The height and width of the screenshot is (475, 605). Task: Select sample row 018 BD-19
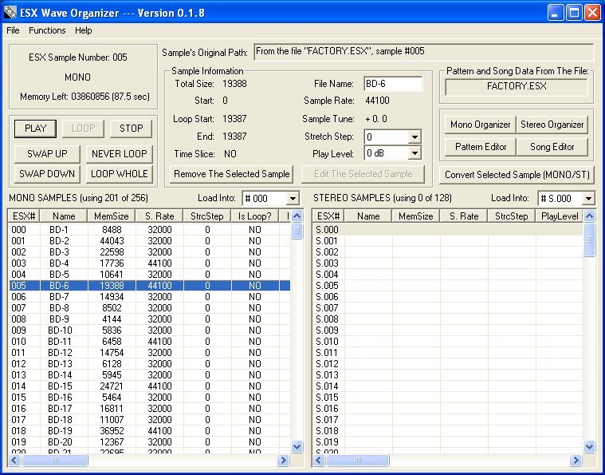pos(149,431)
